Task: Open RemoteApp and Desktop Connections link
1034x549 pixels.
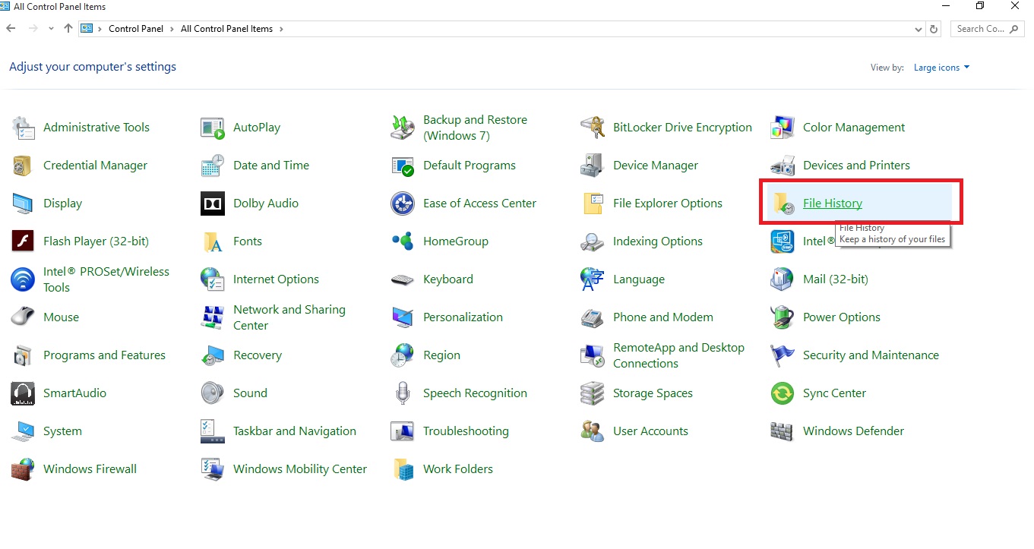Action: [x=678, y=355]
